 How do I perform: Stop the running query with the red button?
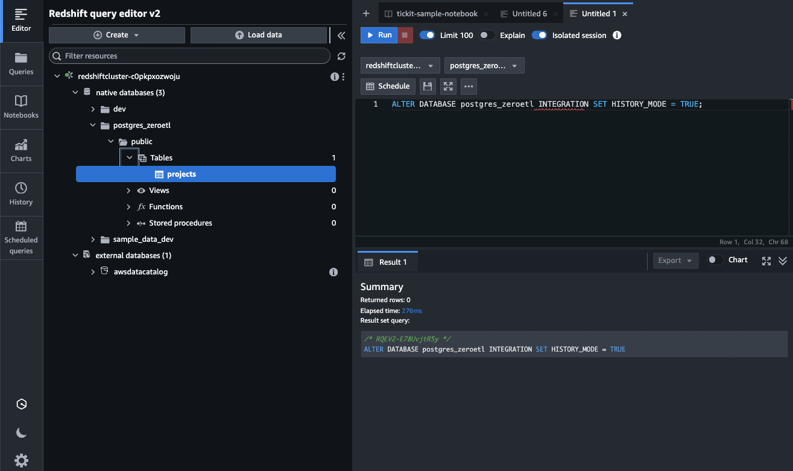pos(405,35)
